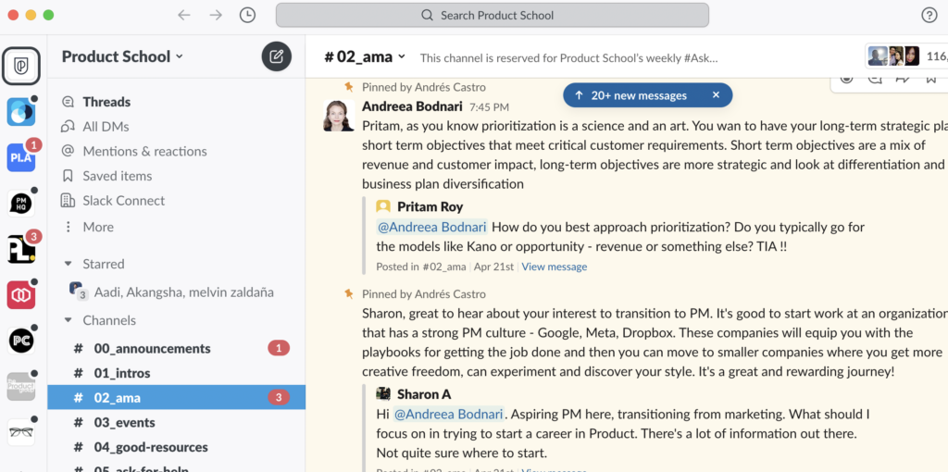Go forward in history with right arrow
The image size is (948, 472).
tap(216, 15)
